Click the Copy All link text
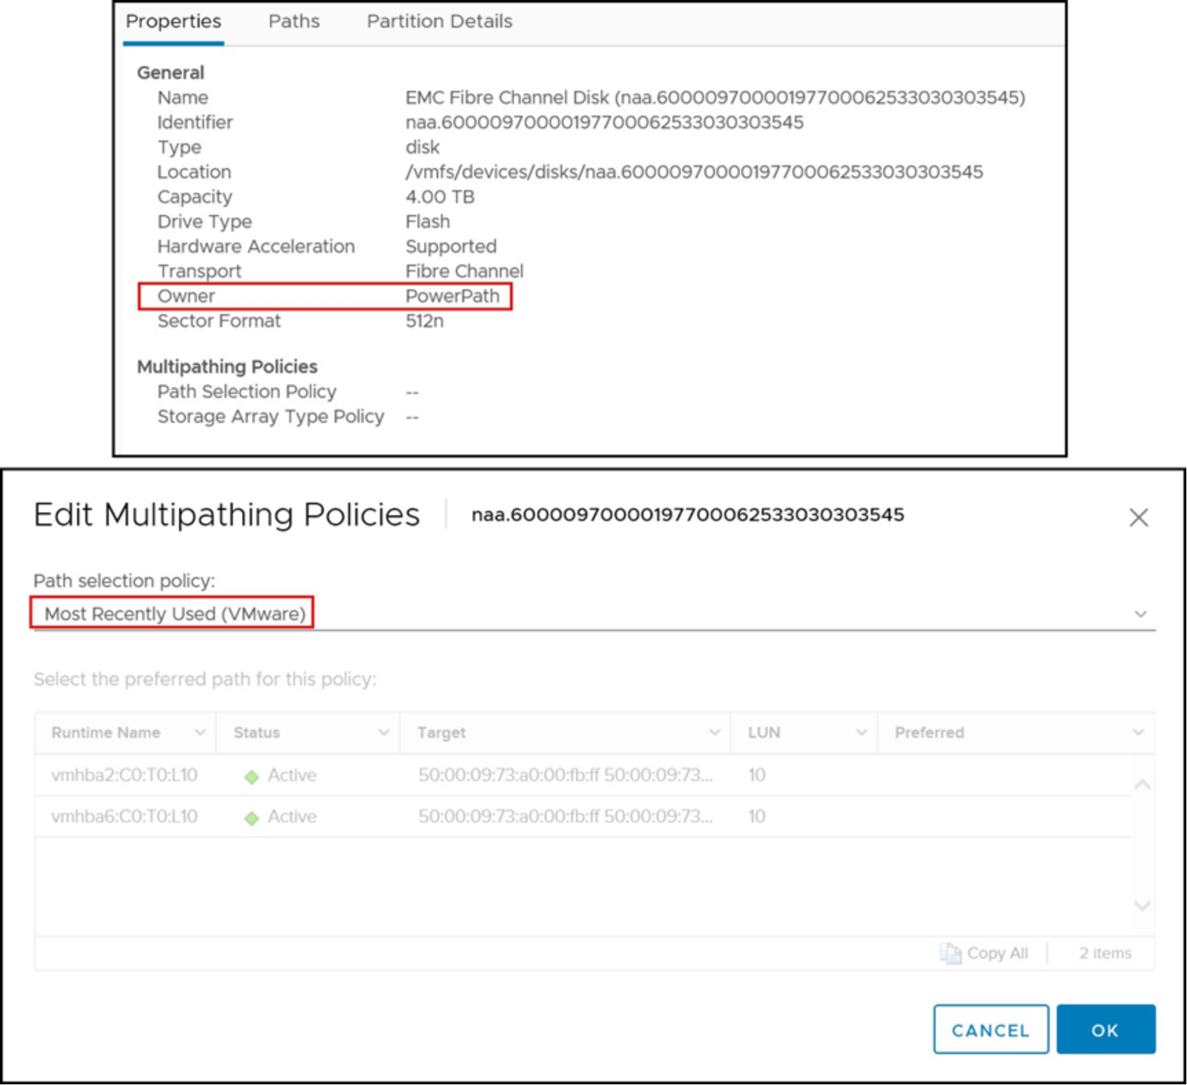The image size is (1187, 1085). tap(997, 953)
